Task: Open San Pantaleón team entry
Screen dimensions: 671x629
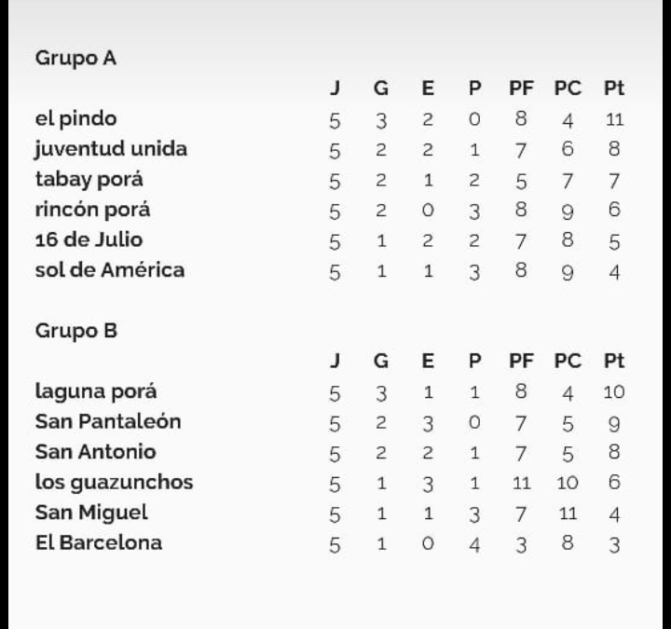Action: [x=108, y=421]
